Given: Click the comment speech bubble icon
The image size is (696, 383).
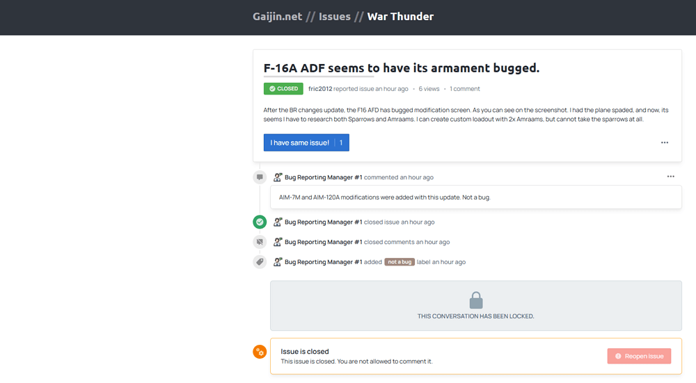Looking at the screenshot, I should click(260, 177).
